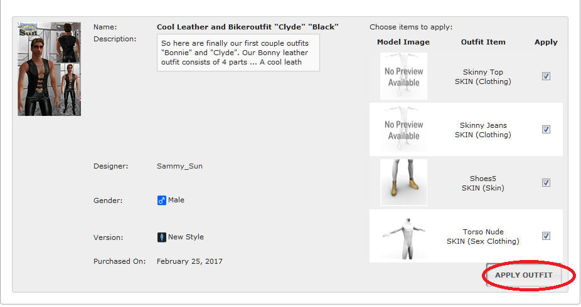Screen dimensions: 581x307
Task: Click the Skinny Top outfit item label
Action: [482, 76]
